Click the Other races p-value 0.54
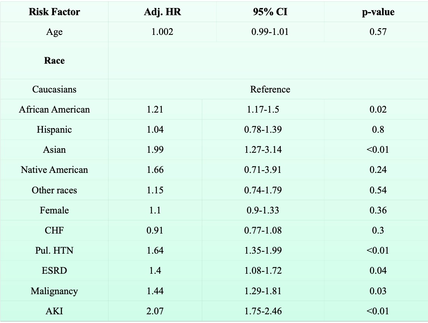 click(378, 190)
